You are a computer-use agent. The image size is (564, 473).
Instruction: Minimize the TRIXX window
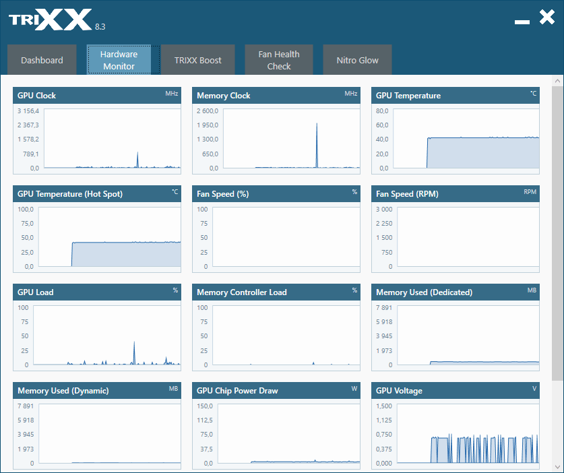pos(522,22)
